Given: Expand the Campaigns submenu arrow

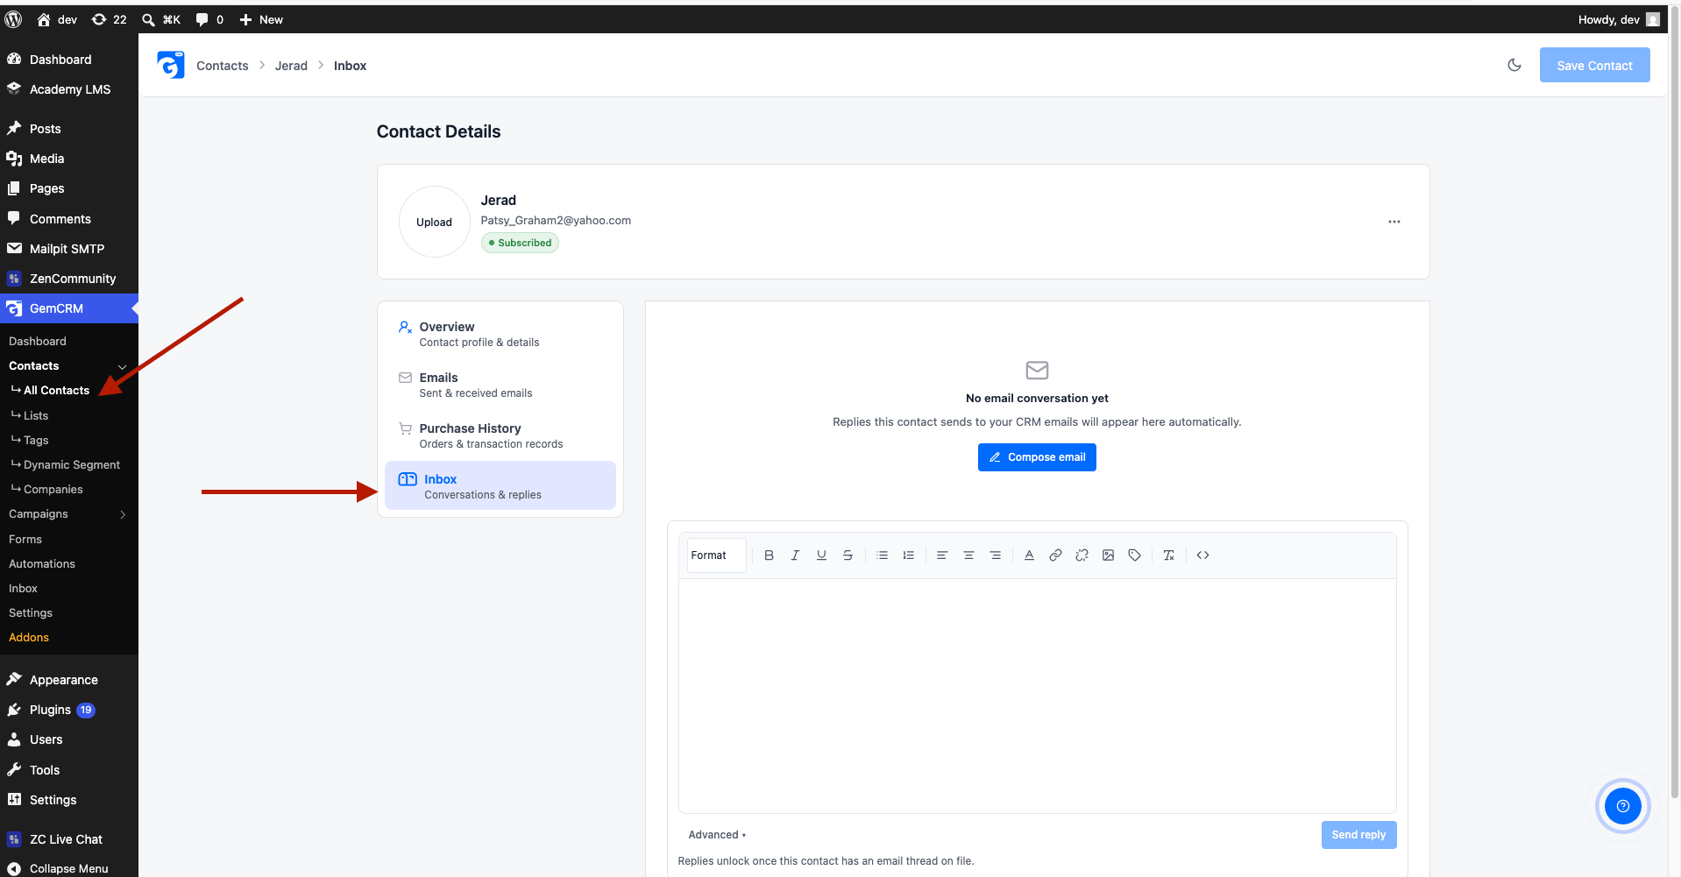Looking at the screenshot, I should coord(123,514).
